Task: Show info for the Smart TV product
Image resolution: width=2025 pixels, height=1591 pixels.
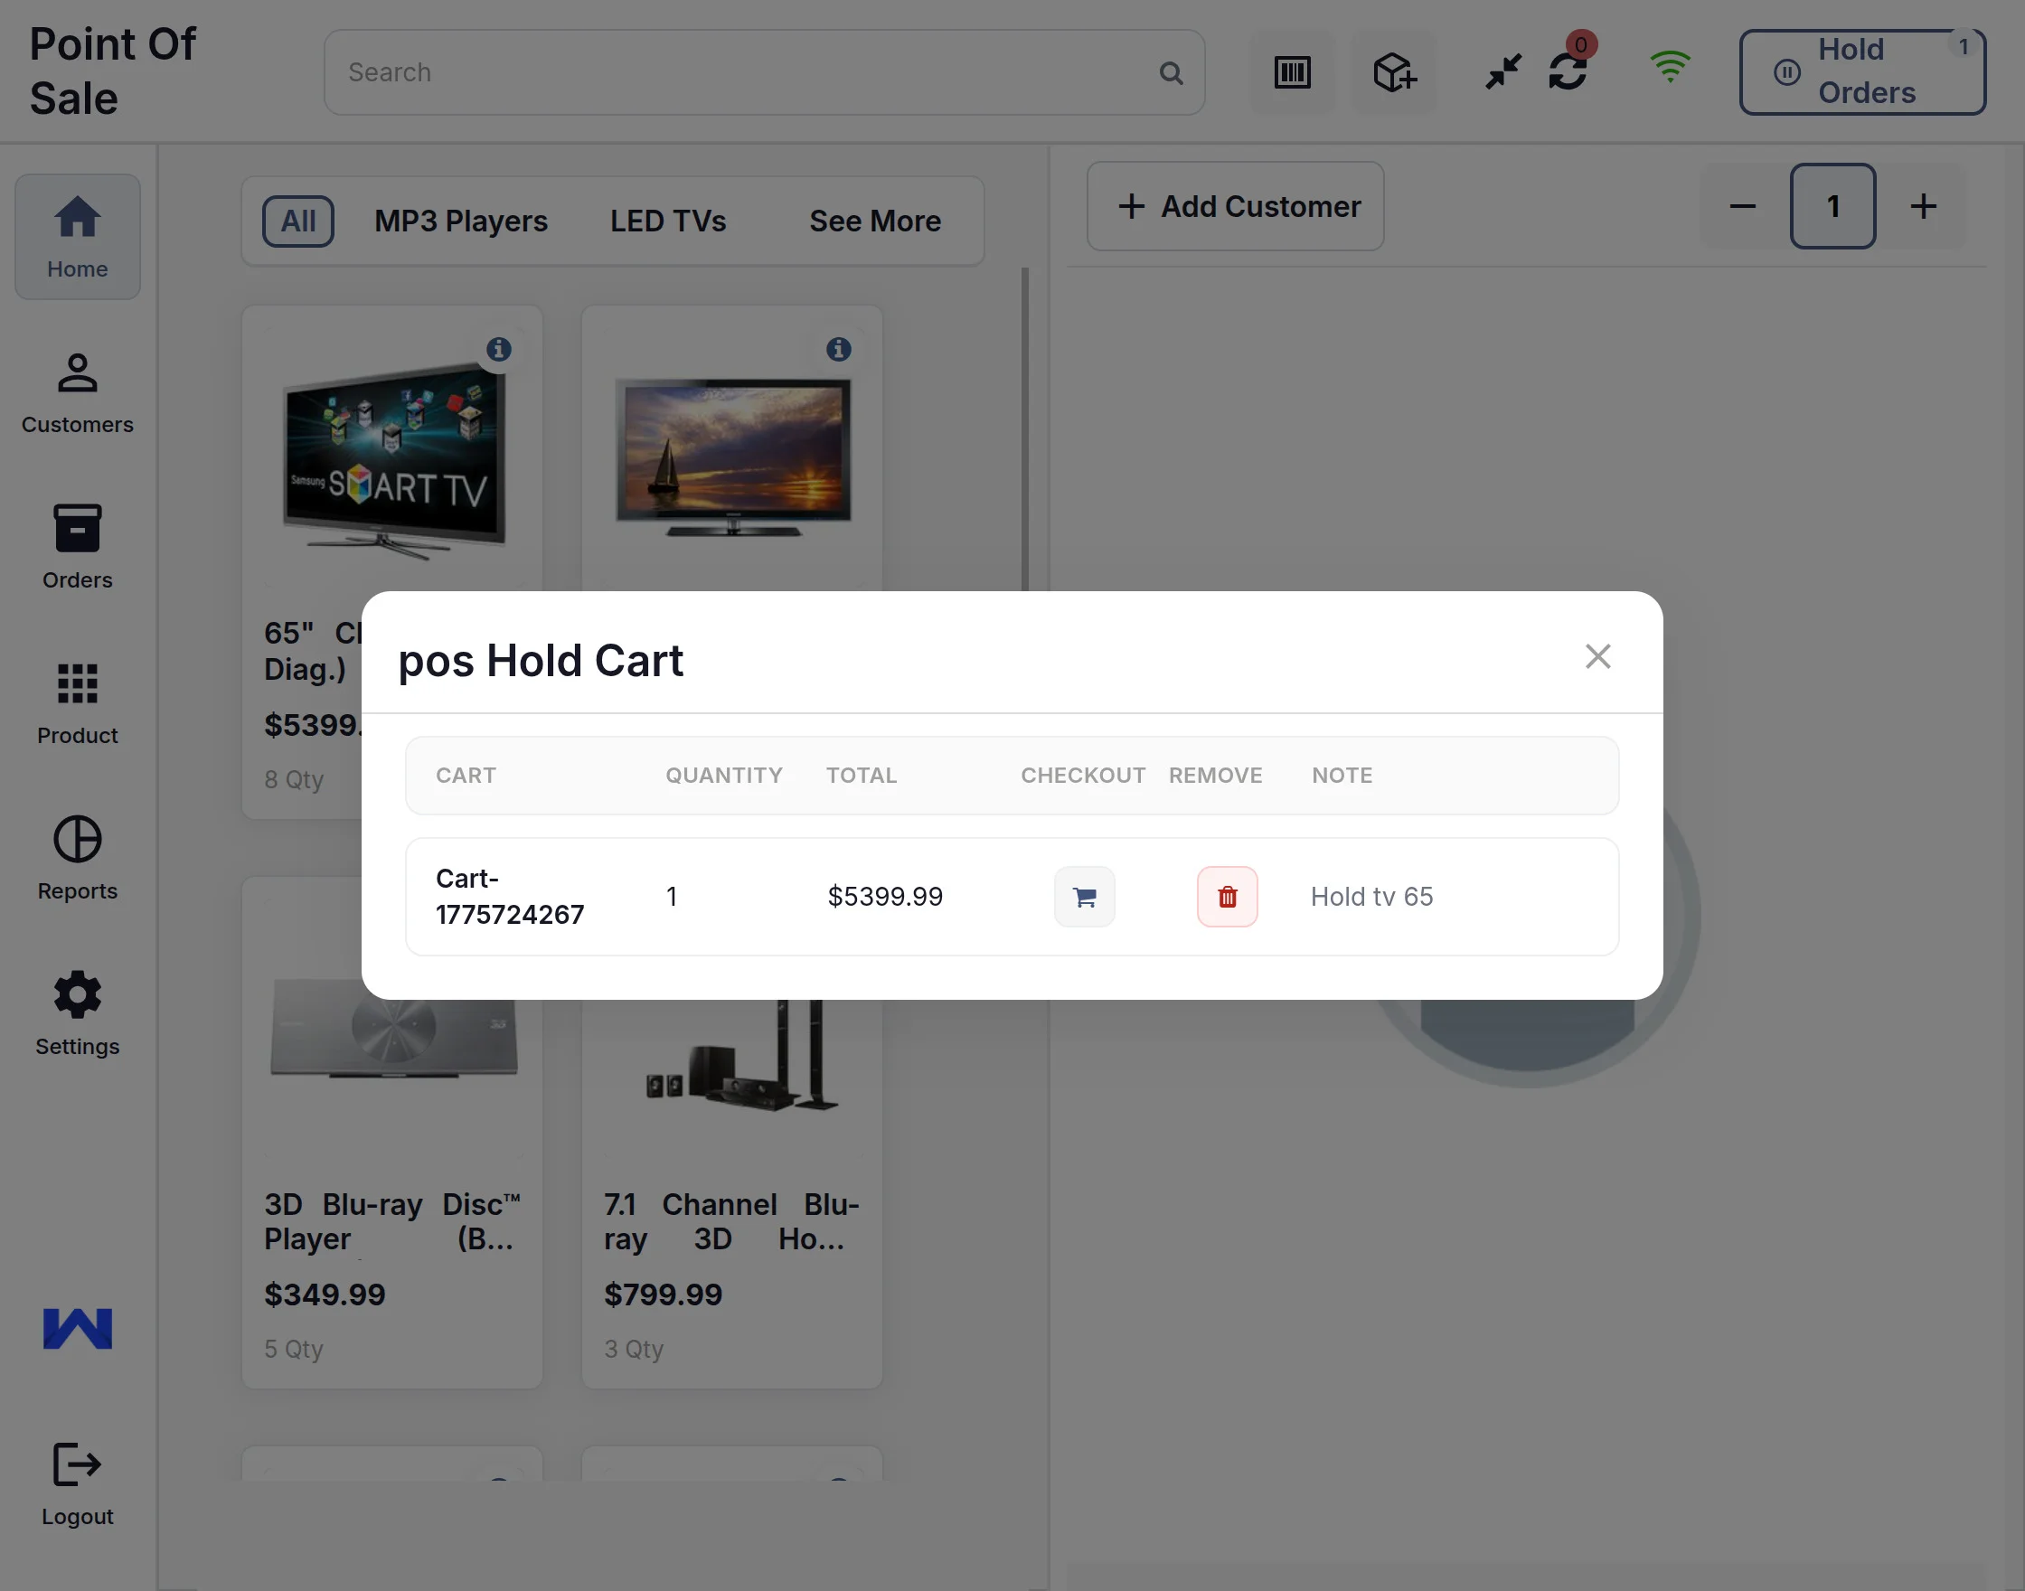Action: [499, 349]
